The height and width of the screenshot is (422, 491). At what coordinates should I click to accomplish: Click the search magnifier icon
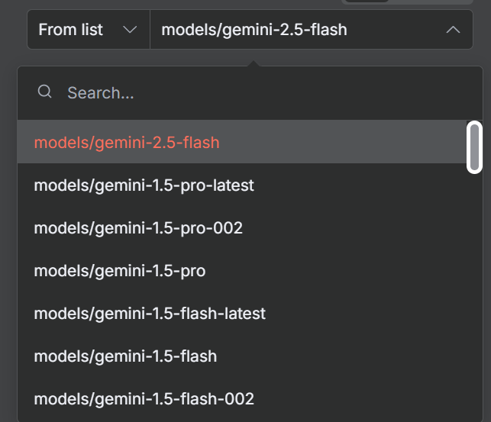click(45, 92)
